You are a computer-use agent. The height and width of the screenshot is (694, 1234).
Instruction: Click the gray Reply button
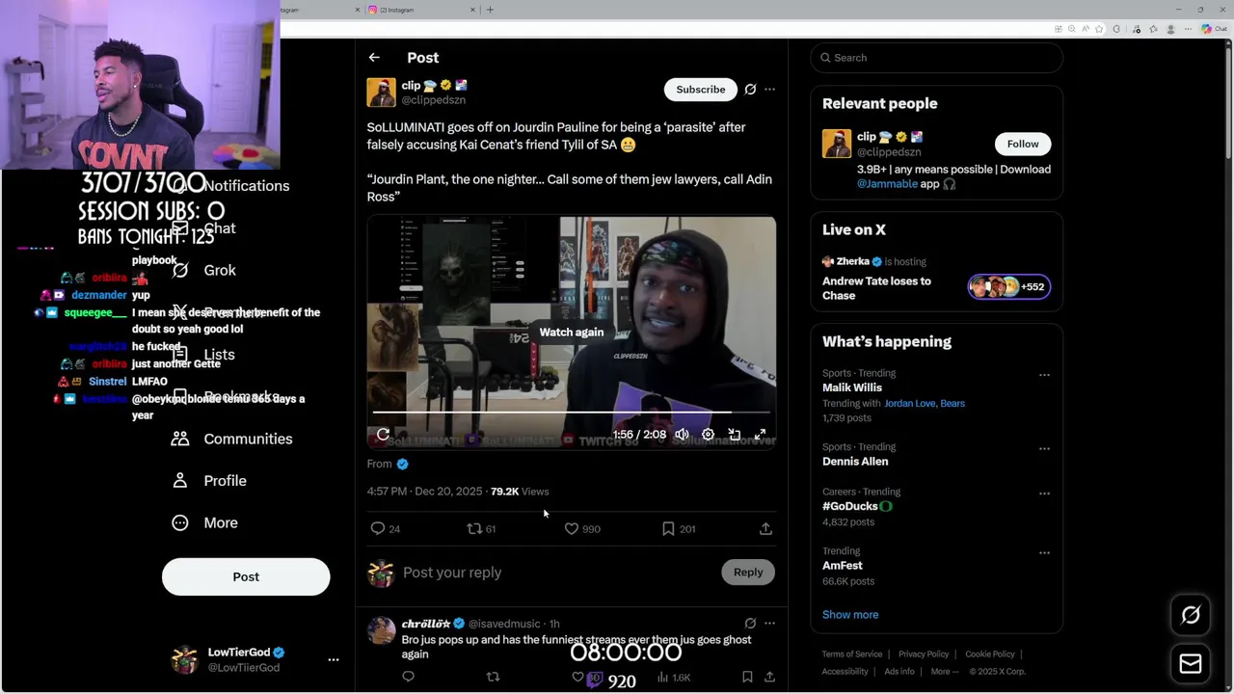(748, 573)
